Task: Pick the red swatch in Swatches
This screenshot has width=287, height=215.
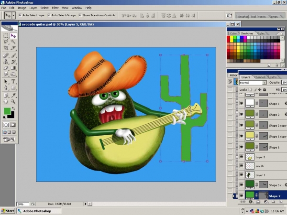Action: point(228,37)
